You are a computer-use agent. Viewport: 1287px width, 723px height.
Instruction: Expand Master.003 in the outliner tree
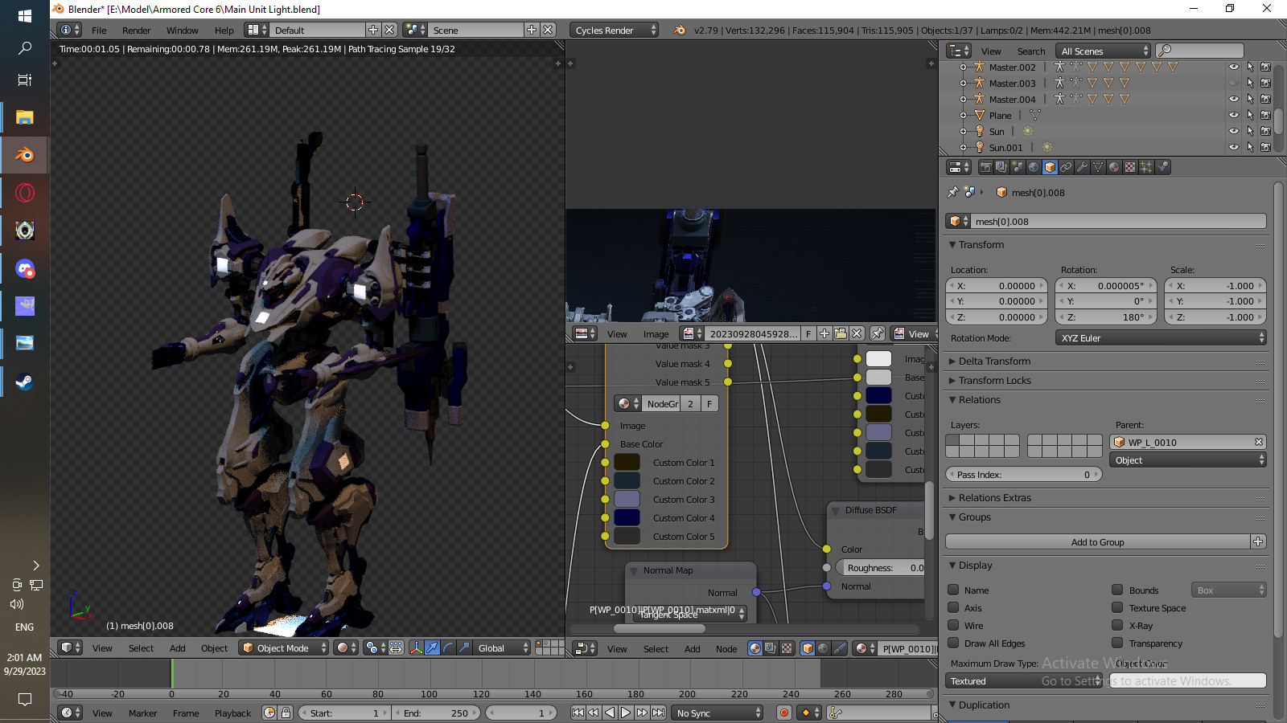pos(963,83)
